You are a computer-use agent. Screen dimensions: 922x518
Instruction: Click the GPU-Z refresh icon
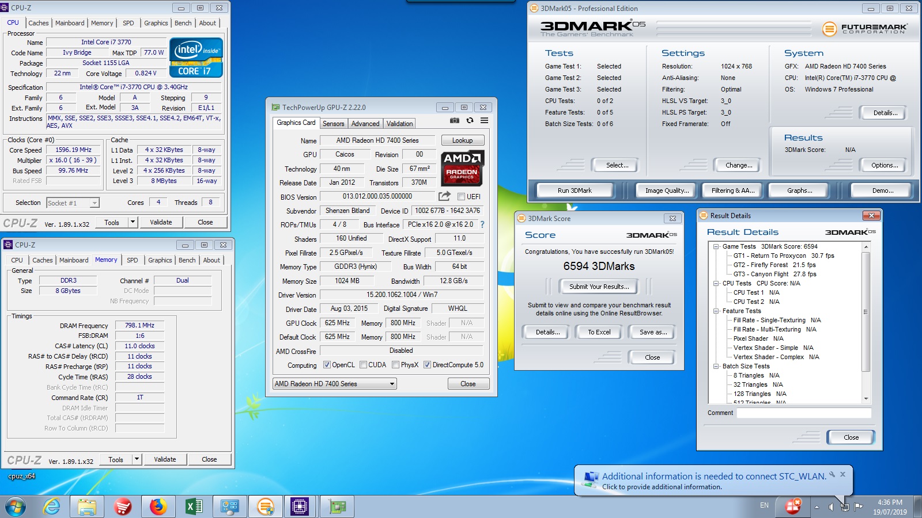click(470, 120)
